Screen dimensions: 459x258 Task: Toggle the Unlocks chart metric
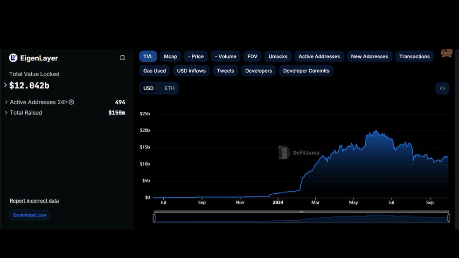click(x=278, y=56)
